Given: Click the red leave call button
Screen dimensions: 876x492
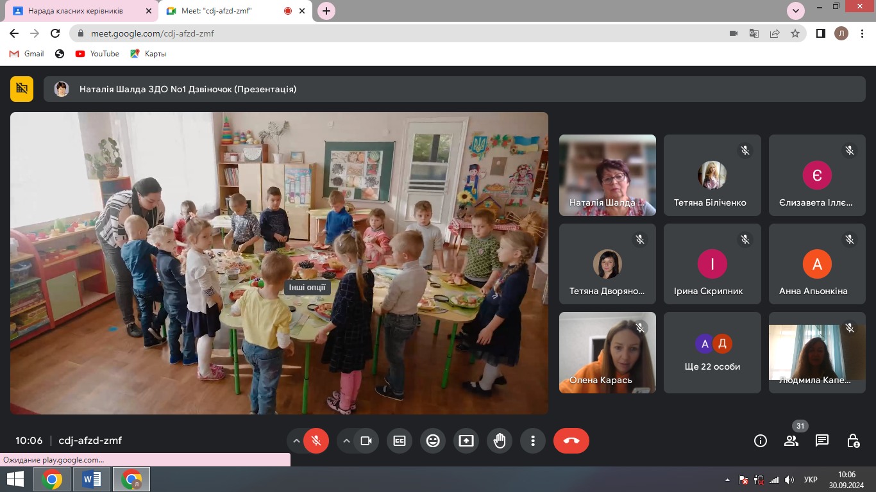Looking at the screenshot, I should point(571,441).
